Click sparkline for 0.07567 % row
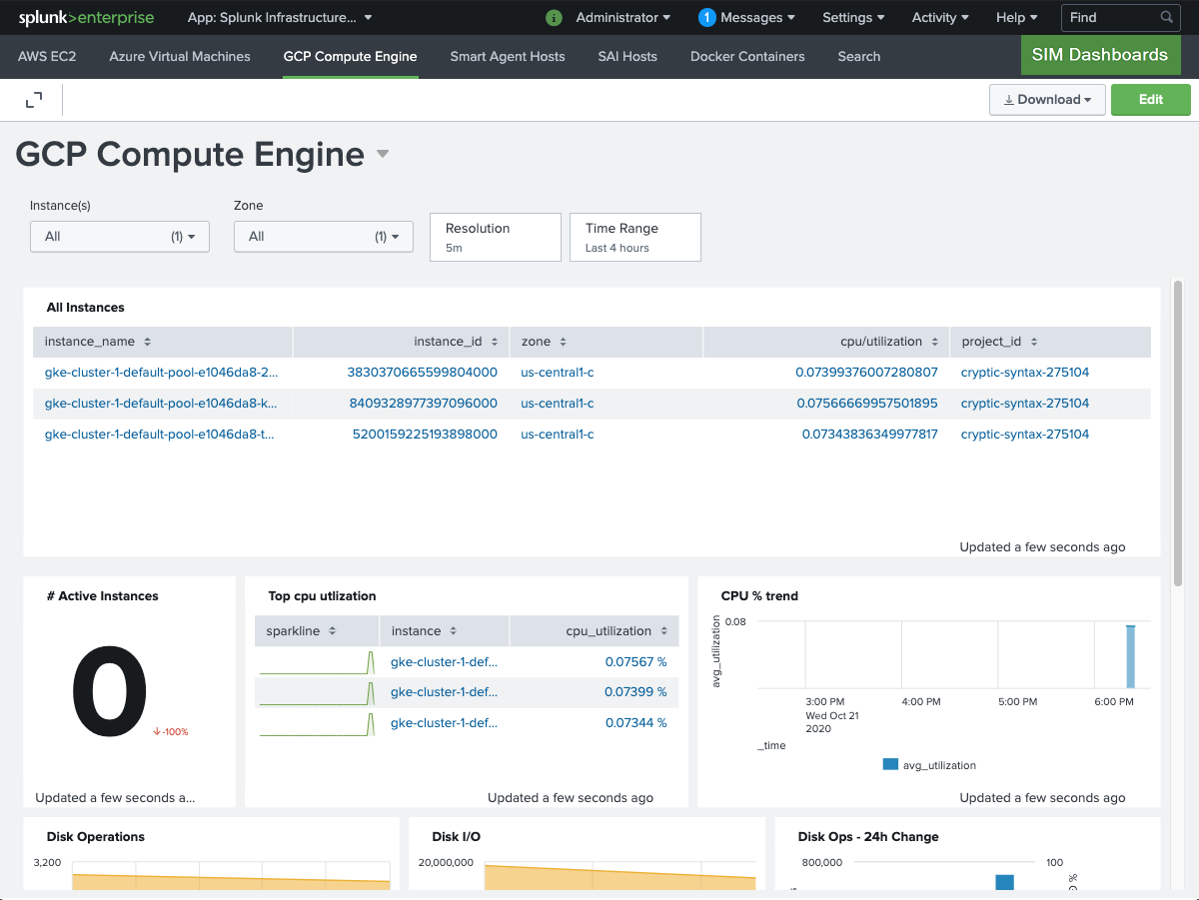Image resolution: width=1199 pixels, height=900 pixels. pos(317,661)
